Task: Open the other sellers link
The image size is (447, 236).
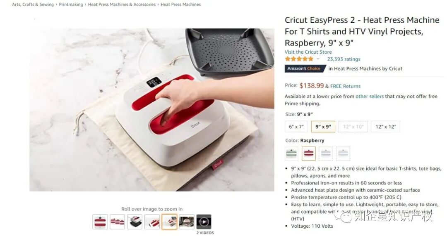Action: pyautogui.click(x=370, y=97)
